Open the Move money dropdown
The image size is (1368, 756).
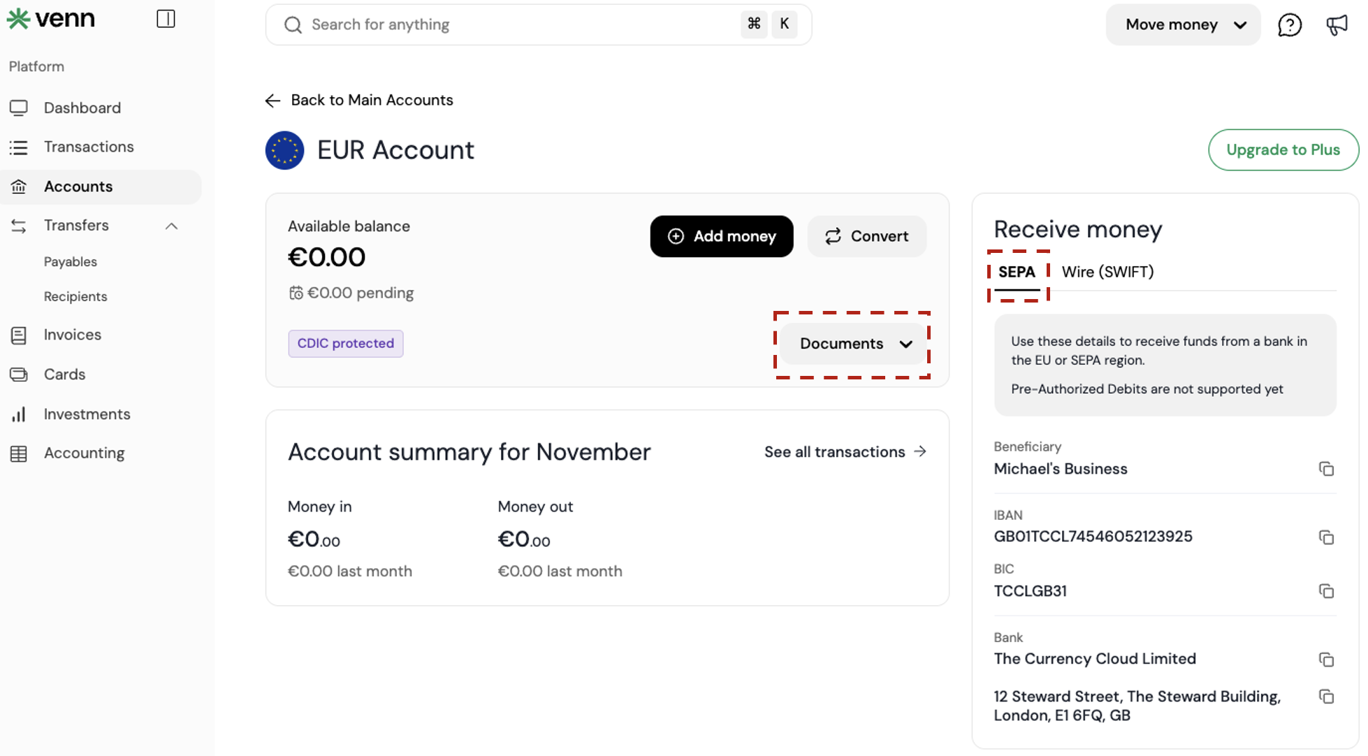1183,25
